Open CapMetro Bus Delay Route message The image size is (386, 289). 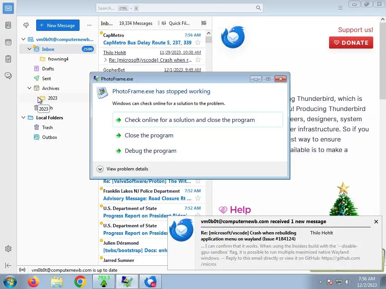[x=152, y=39]
